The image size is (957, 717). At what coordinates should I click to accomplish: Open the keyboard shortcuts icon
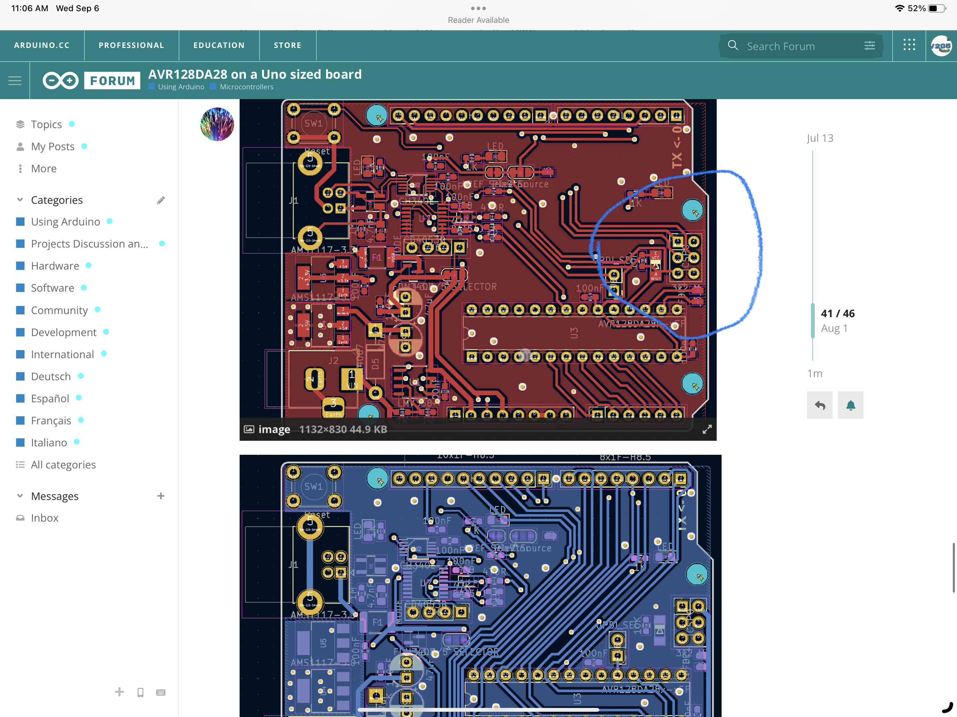point(160,692)
